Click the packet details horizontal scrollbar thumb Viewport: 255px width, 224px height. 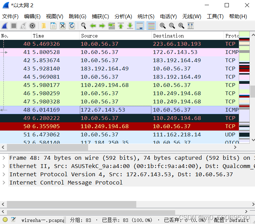[71, 204]
